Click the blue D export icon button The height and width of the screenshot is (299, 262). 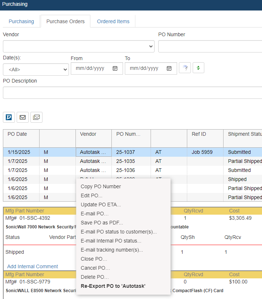click(9, 117)
